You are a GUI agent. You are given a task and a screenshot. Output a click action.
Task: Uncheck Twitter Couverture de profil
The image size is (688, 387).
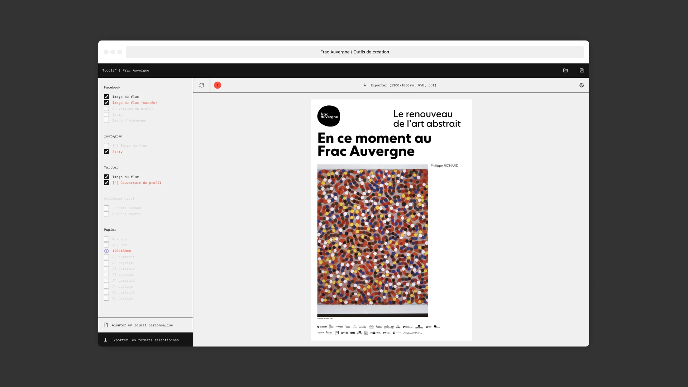pos(106,183)
